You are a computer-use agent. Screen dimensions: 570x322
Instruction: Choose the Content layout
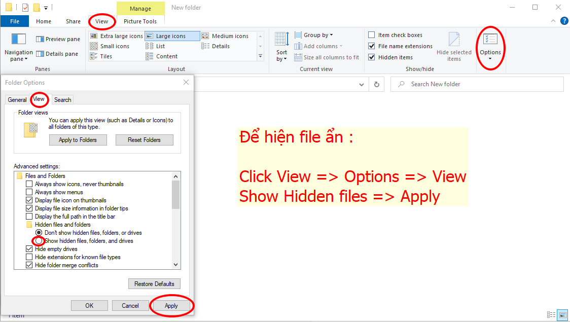coord(162,56)
